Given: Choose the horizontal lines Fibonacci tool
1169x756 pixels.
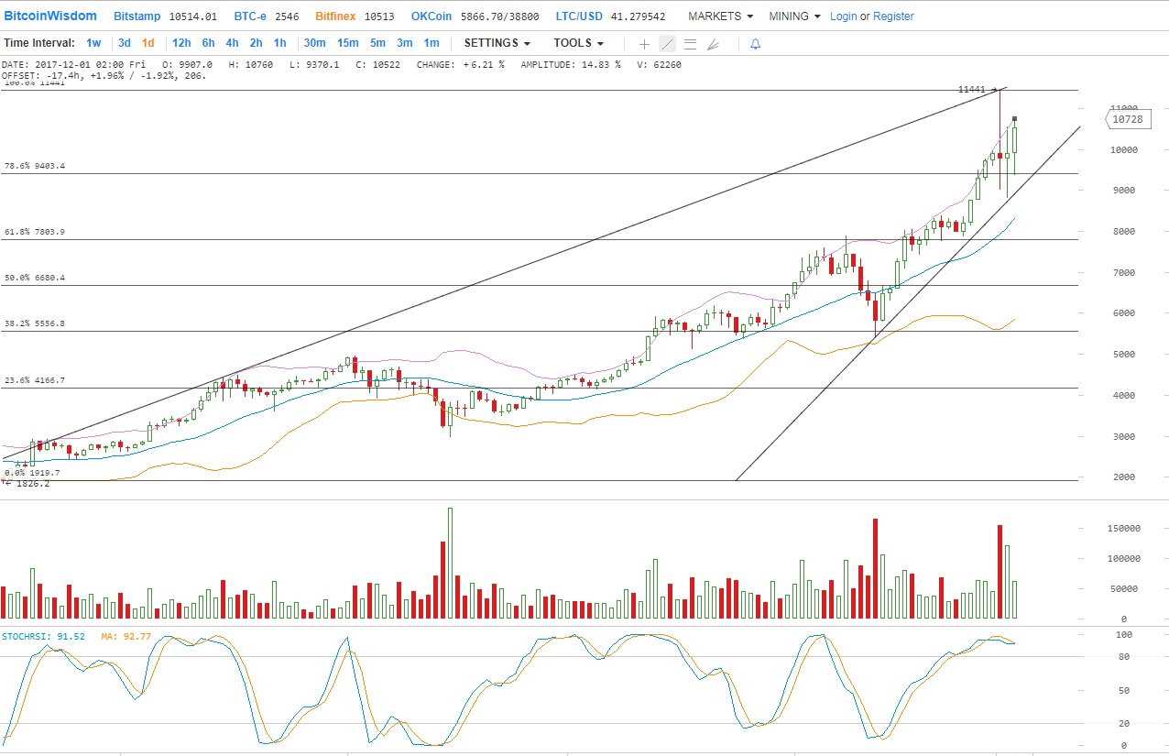Looking at the screenshot, I should tap(690, 44).
